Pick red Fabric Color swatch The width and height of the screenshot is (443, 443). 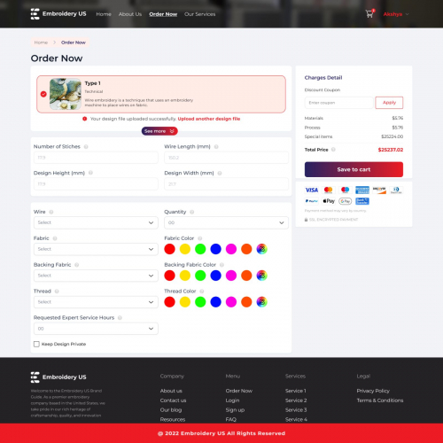pyautogui.click(x=169, y=249)
